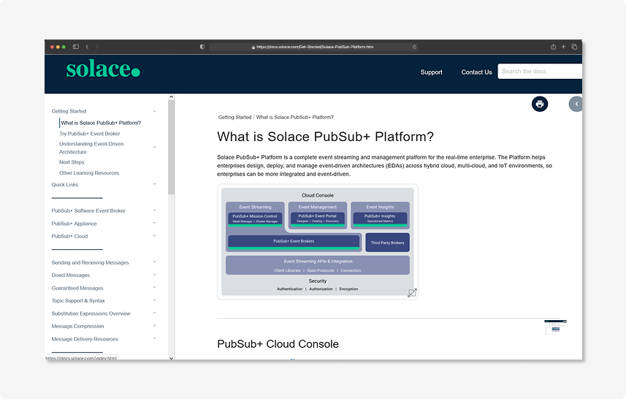Collapse the Getting Started section
Image resolution: width=626 pixels, height=399 pixels.
154,111
